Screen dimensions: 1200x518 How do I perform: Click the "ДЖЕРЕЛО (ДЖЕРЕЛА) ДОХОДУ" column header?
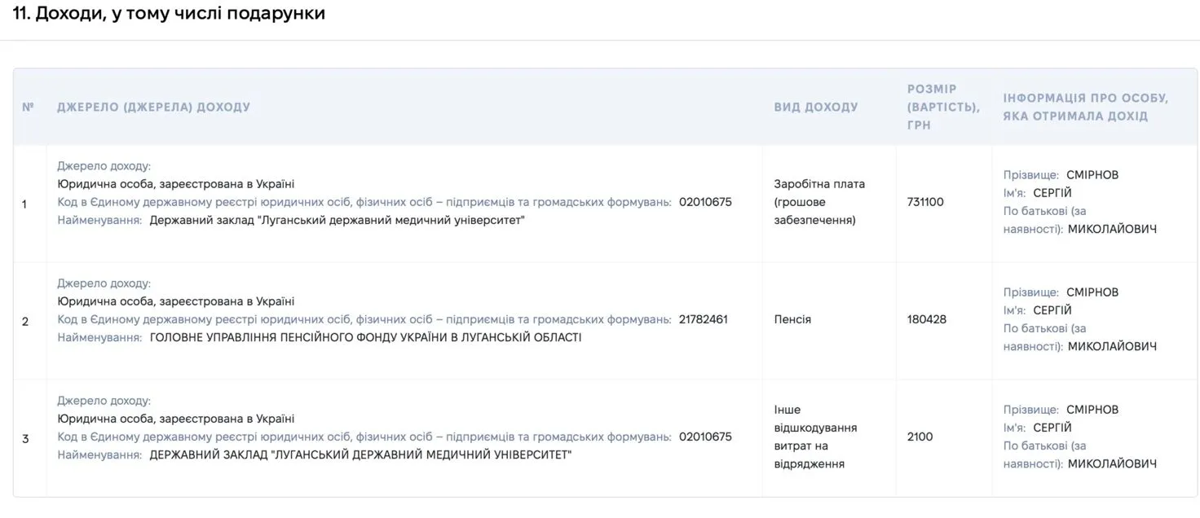coord(153,107)
